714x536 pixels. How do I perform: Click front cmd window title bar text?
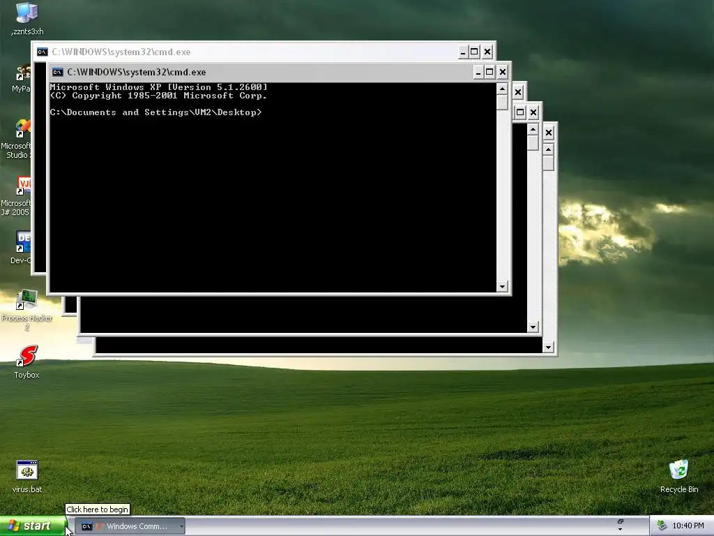136,72
